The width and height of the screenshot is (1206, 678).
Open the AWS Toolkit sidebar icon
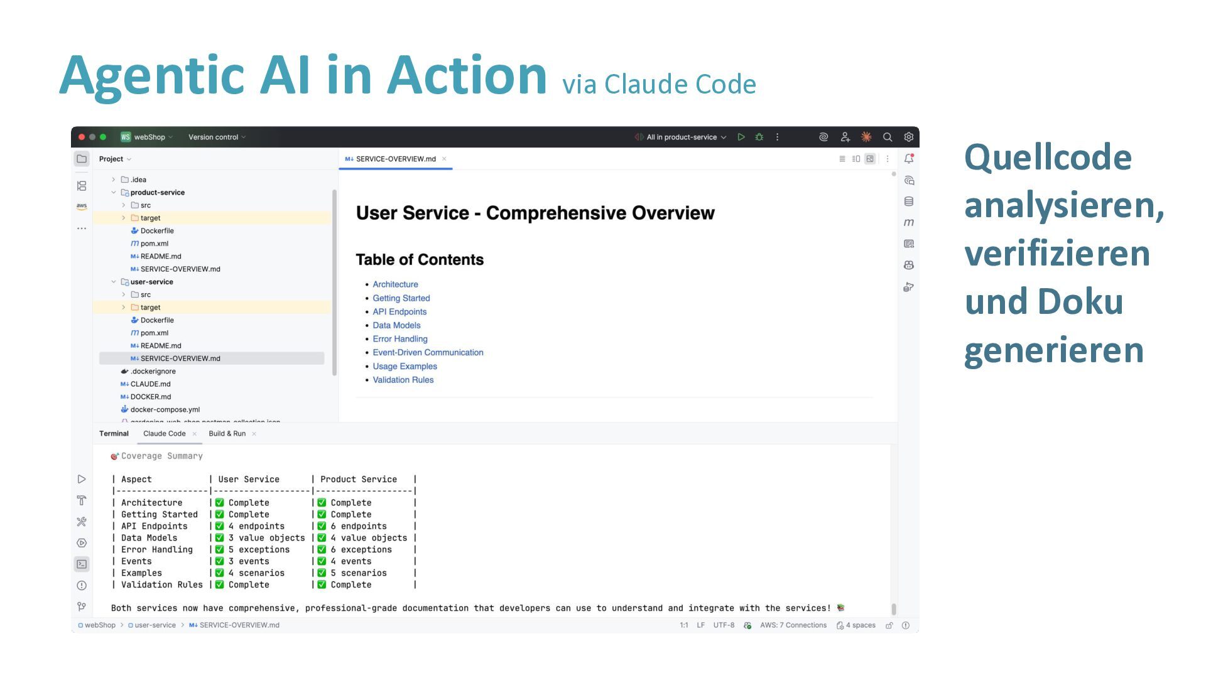pyautogui.click(x=82, y=206)
